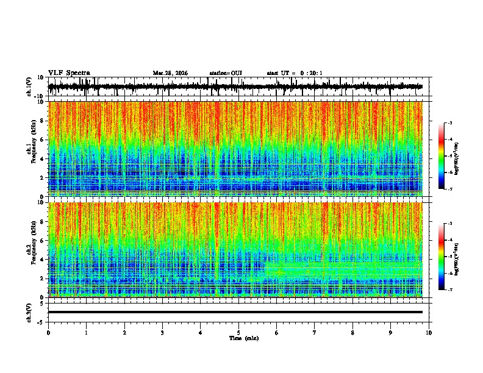Click the "-10" tick on ch.1(V) waveform axis

click(x=40, y=96)
